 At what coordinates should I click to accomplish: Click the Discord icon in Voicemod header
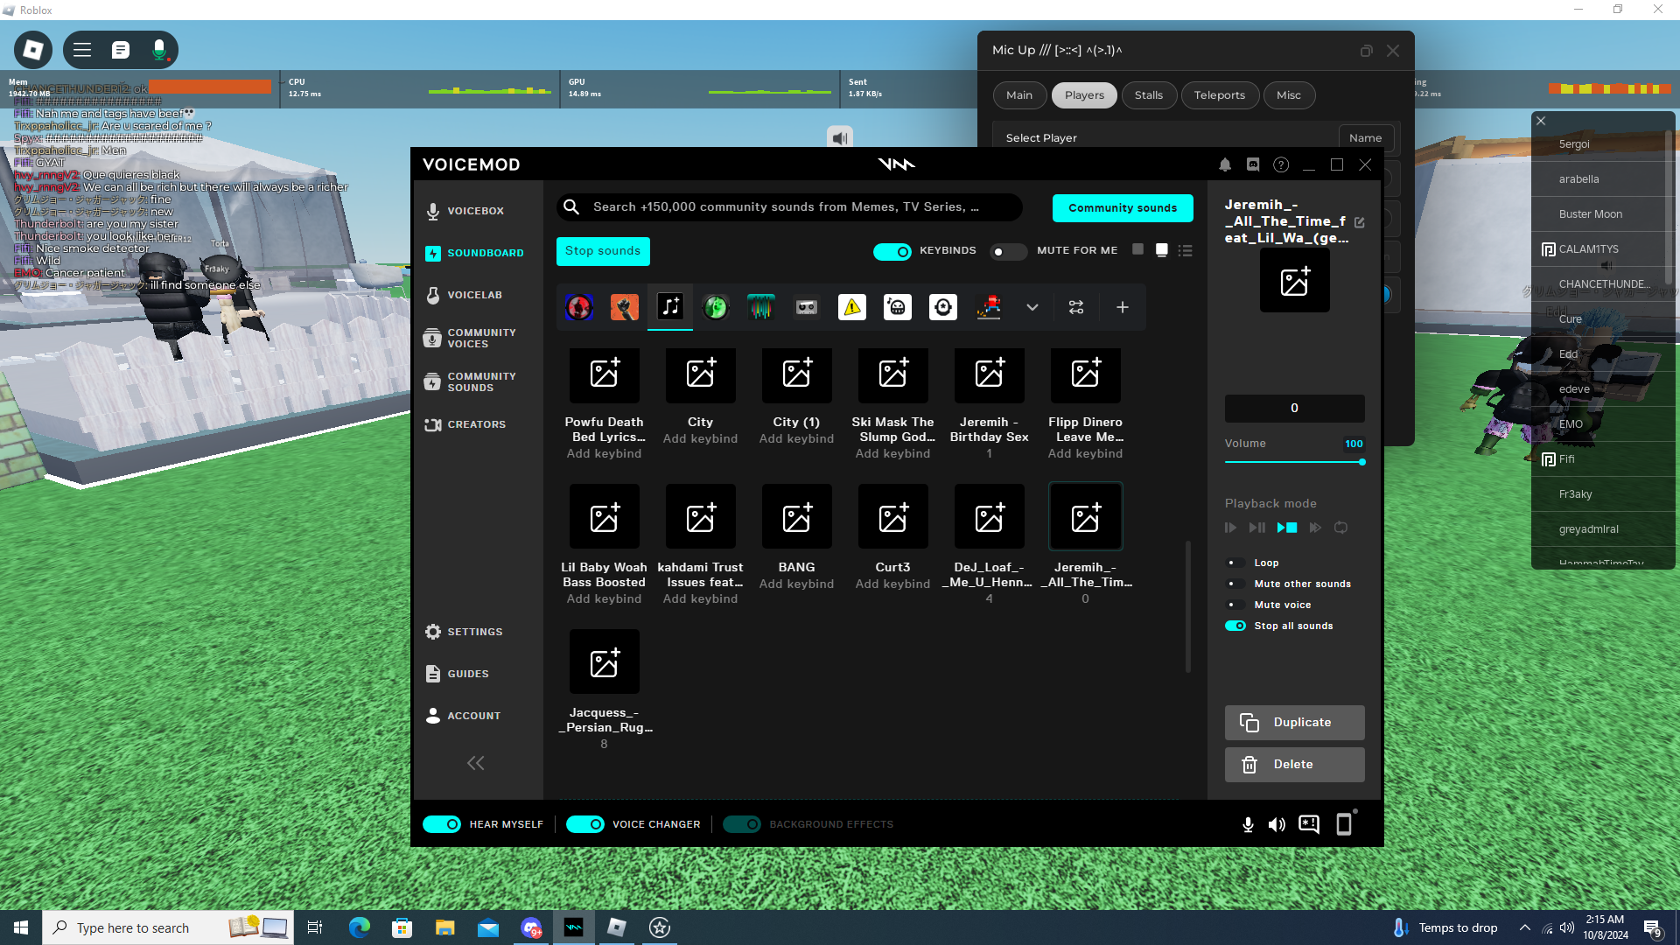pyautogui.click(x=1253, y=164)
